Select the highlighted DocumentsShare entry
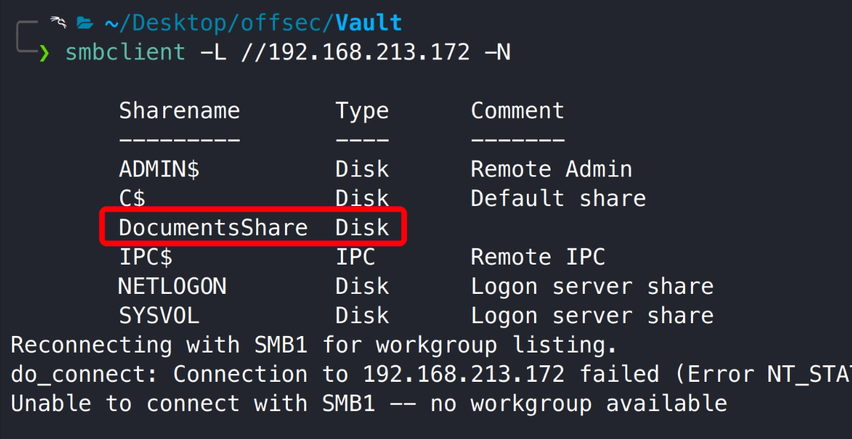Image resolution: width=852 pixels, height=439 pixels. (x=213, y=228)
